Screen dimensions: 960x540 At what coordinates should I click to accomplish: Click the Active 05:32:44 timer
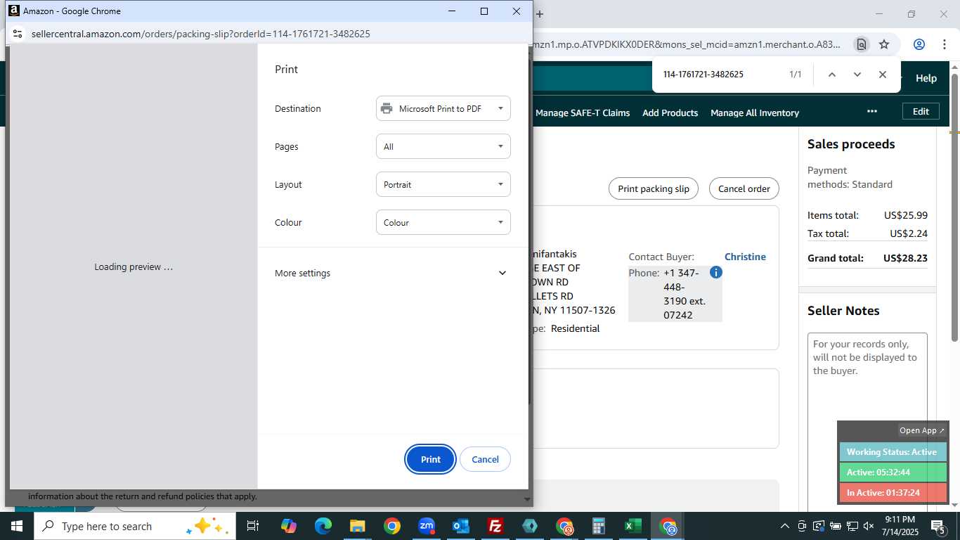coord(893,472)
